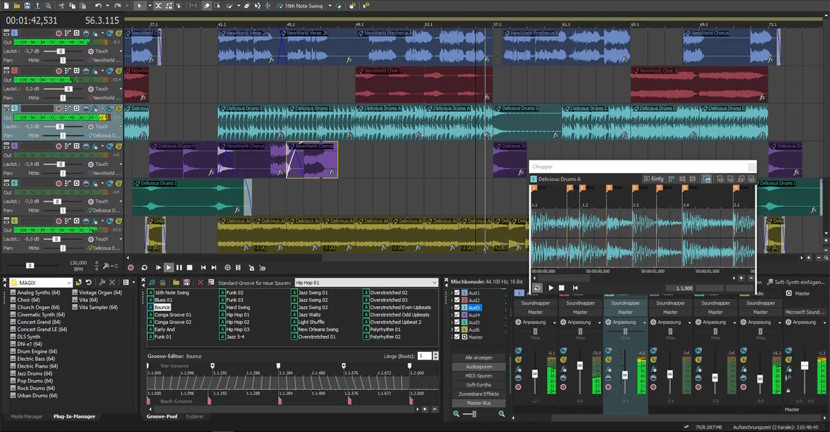The height and width of the screenshot is (432, 830).
Task: Click the zoom slider at the Mischkonsole bottom
Action: (x=473, y=414)
